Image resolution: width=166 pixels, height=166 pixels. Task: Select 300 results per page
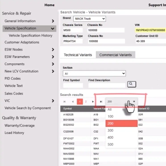pyautogui.click(x=121, y=130)
